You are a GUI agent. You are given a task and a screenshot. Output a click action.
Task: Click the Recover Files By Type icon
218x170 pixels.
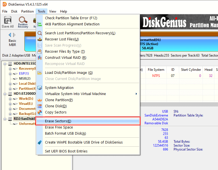(x=40, y=52)
